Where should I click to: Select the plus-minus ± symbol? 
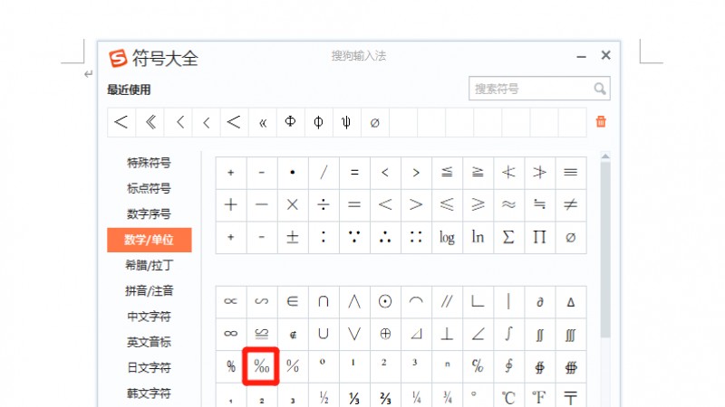click(x=292, y=237)
